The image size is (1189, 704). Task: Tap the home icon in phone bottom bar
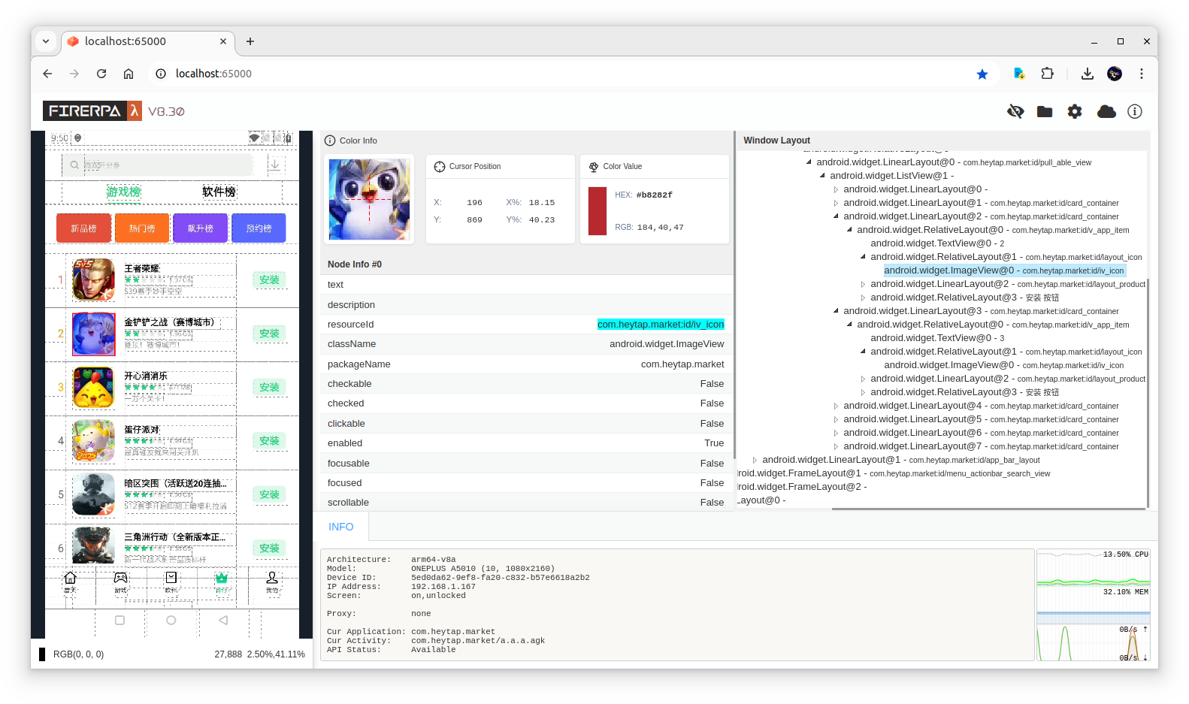click(70, 578)
